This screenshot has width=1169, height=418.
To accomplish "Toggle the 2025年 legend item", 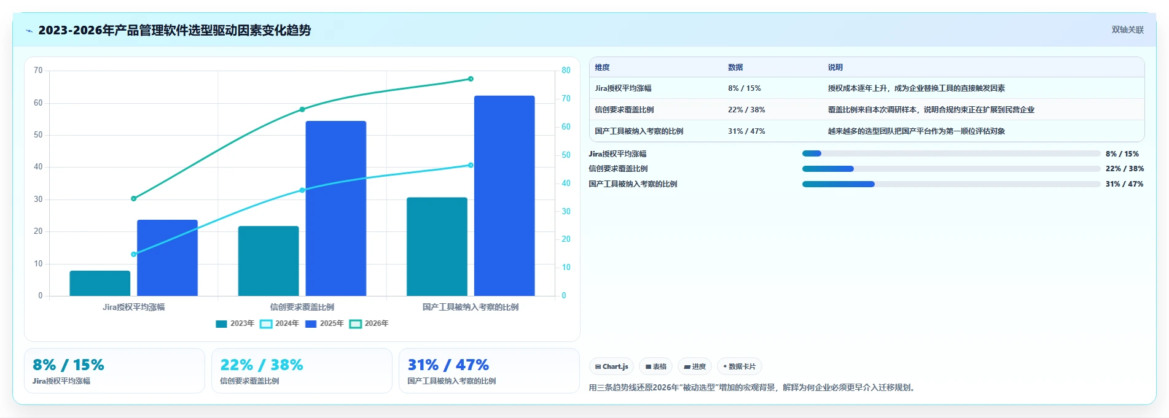I will (324, 323).
